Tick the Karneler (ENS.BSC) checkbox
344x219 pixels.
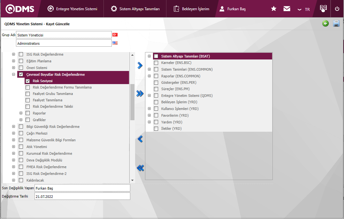click(x=156, y=63)
